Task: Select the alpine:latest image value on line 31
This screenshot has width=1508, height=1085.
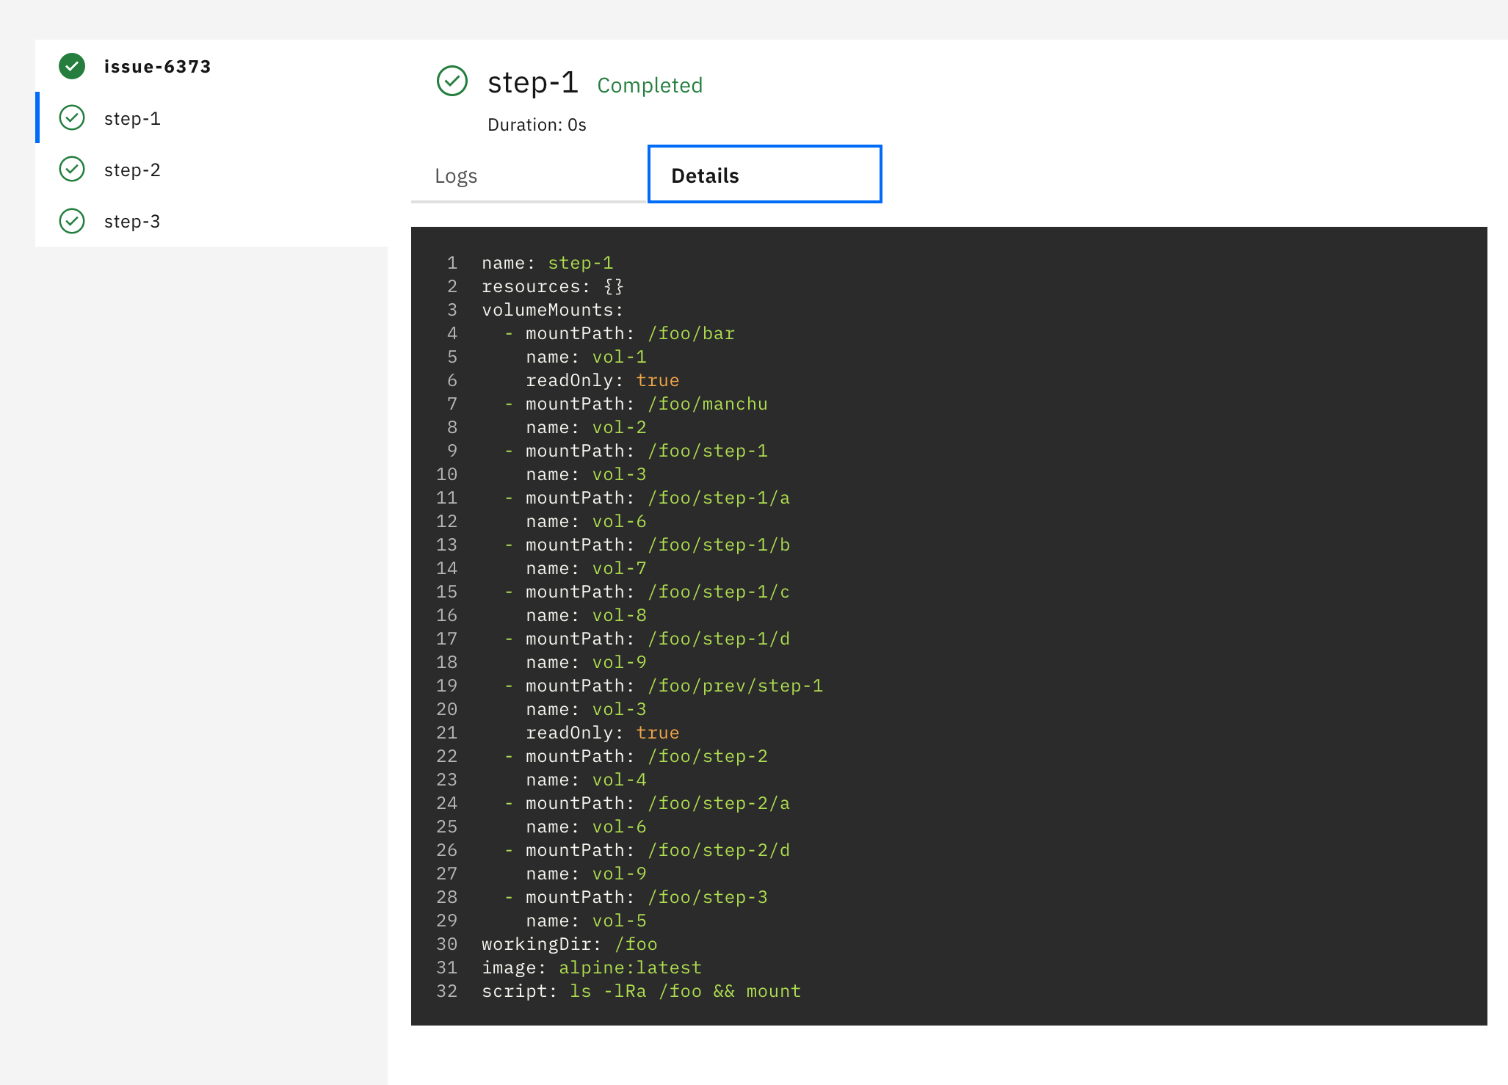Action: point(629,968)
